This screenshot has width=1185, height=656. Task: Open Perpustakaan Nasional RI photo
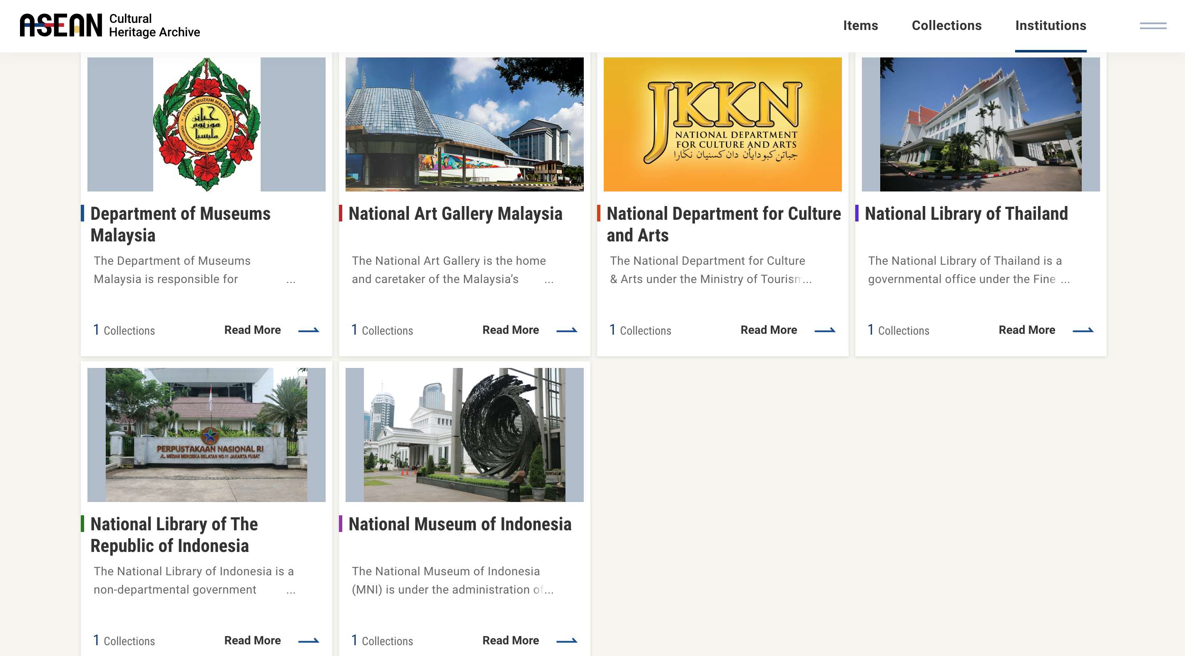click(x=207, y=435)
